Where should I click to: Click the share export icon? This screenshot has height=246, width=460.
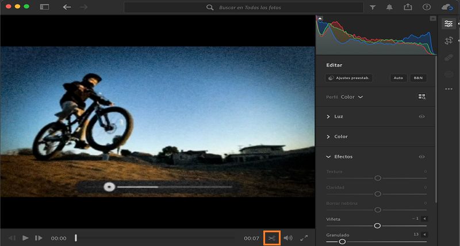click(408, 7)
